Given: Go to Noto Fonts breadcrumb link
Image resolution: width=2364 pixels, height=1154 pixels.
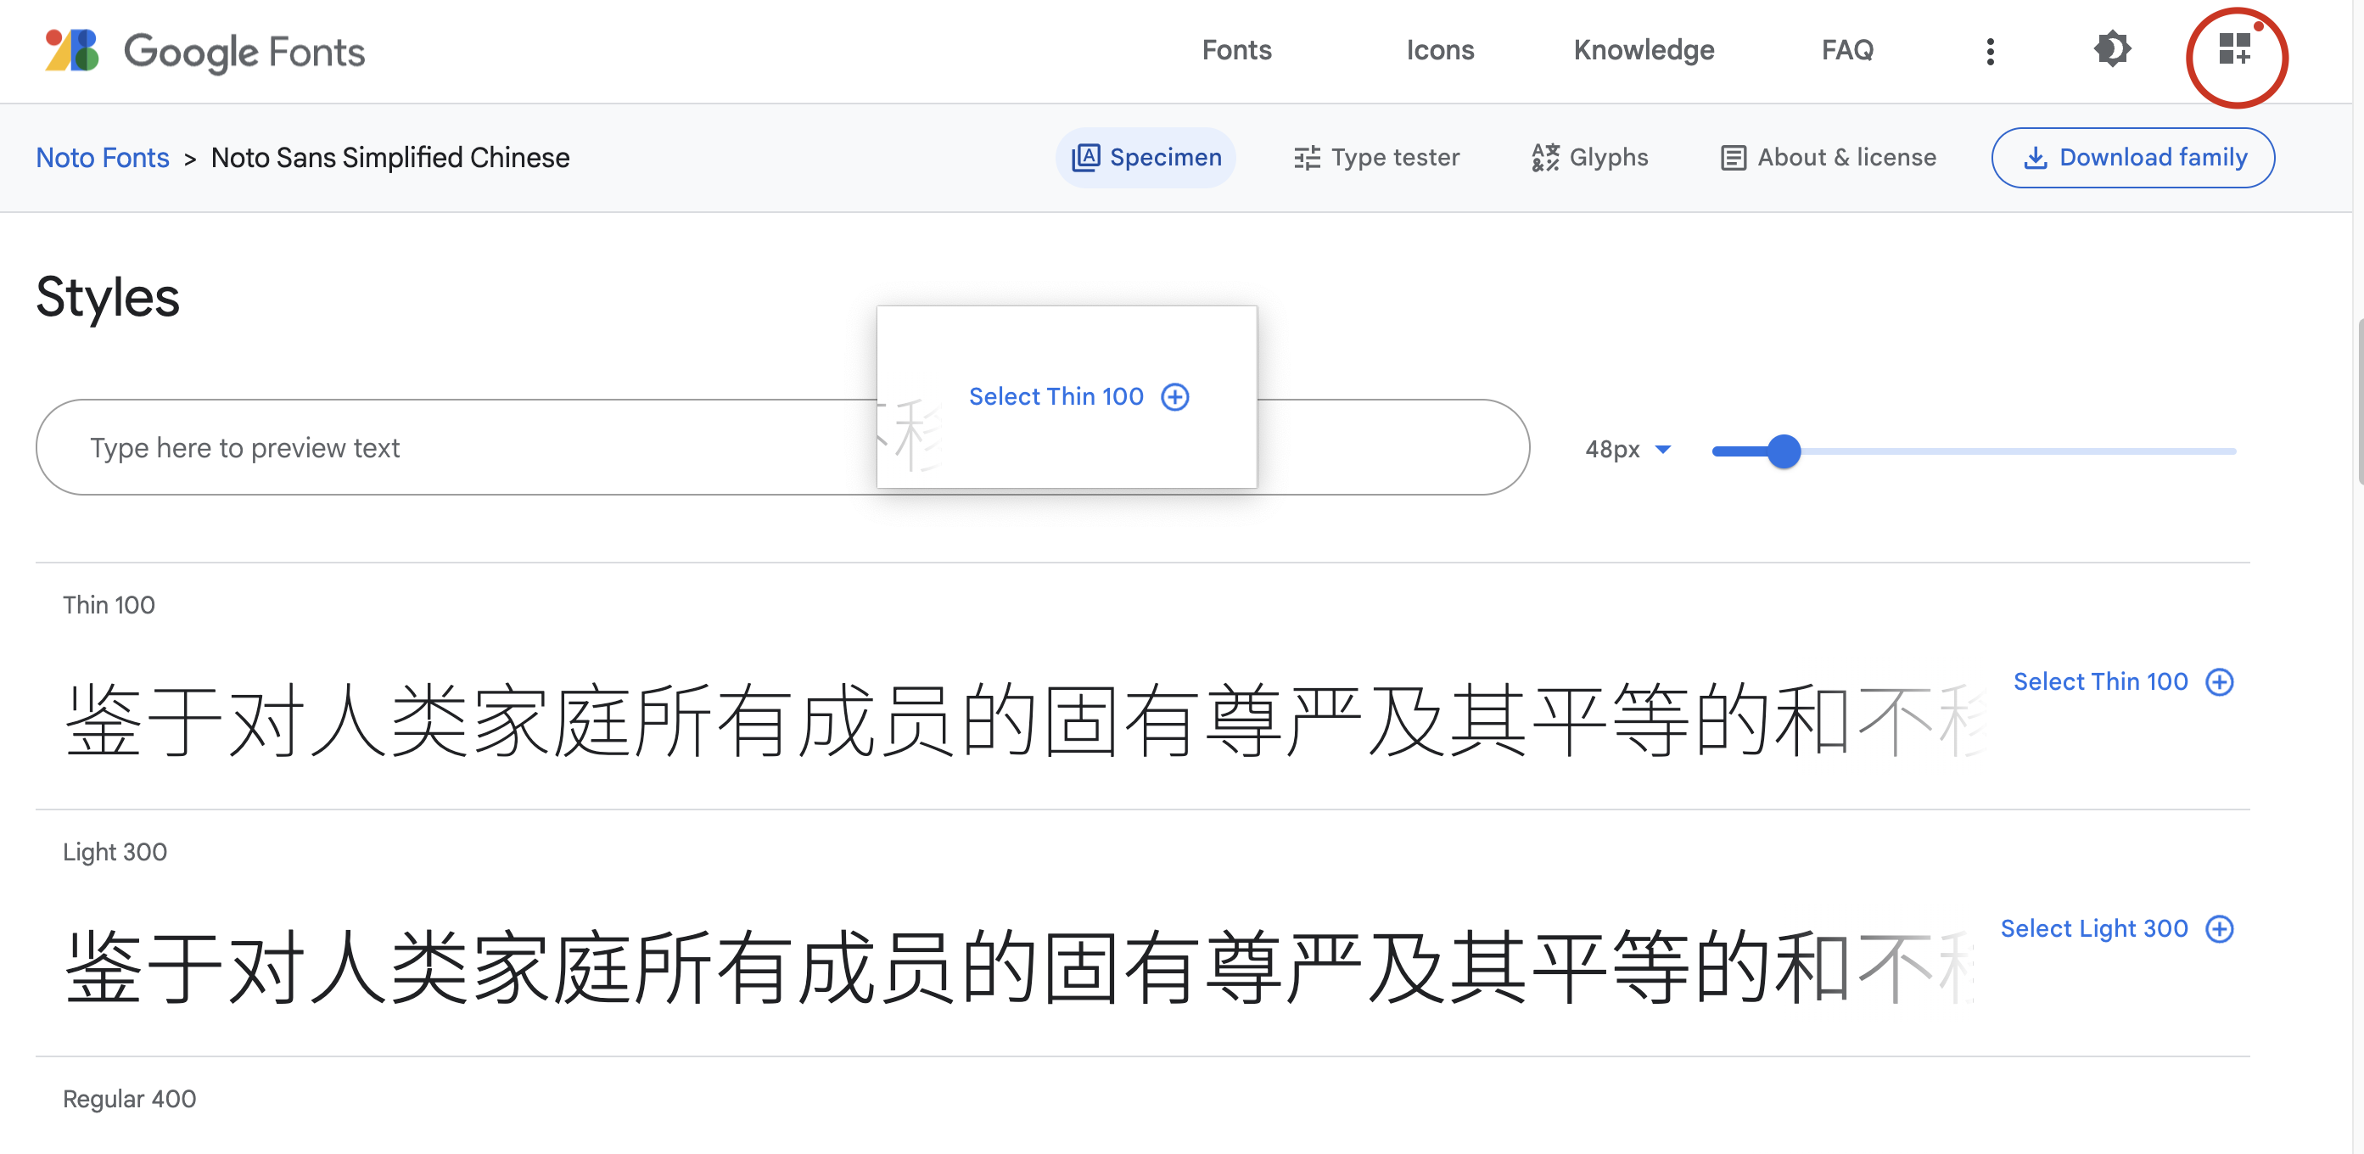Looking at the screenshot, I should 102,157.
